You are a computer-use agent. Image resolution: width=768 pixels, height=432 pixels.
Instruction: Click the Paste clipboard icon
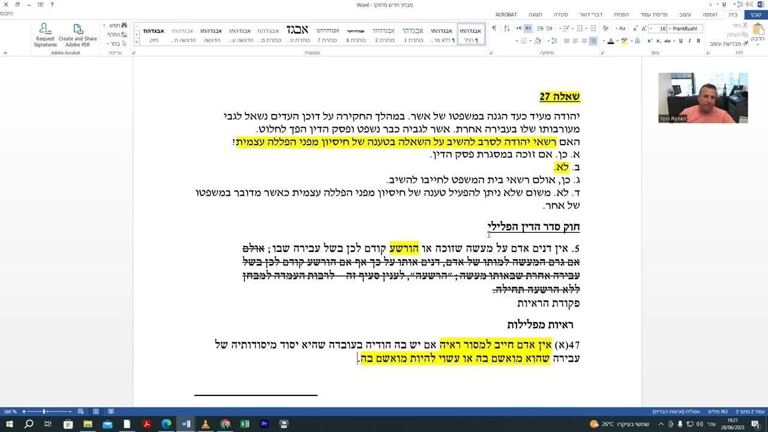click(x=758, y=29)
